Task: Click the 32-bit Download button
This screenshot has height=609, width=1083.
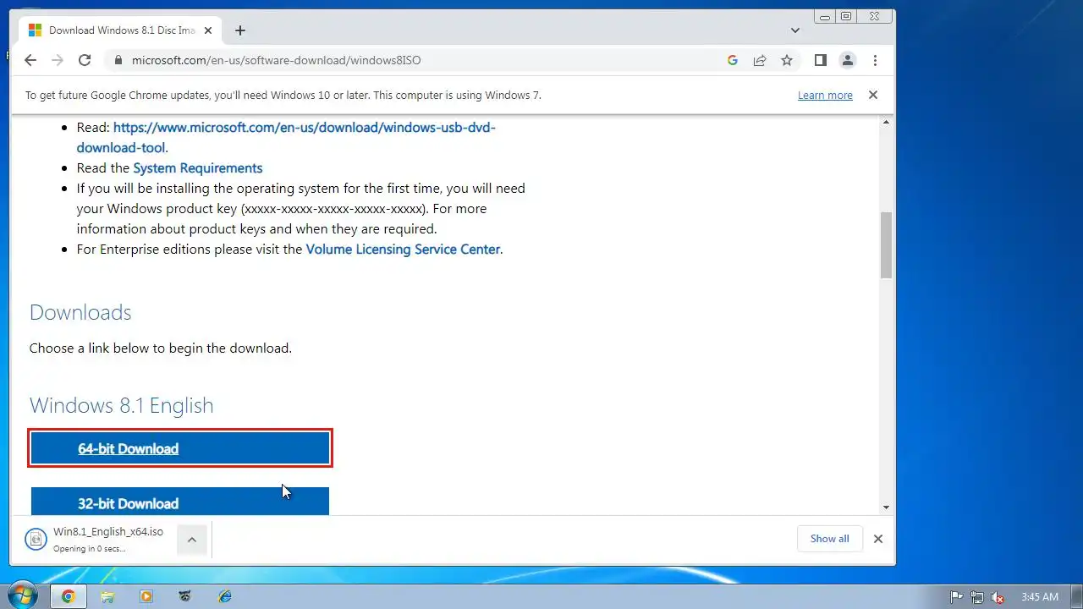Action: tap(180, 502)
